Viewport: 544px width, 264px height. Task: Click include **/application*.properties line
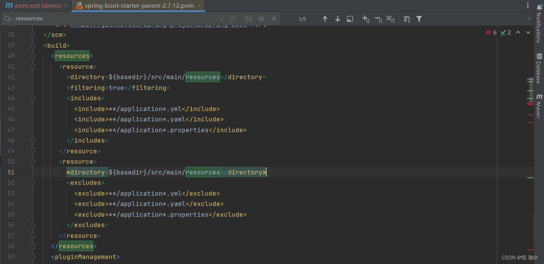pyautogui.click(x=161, y=130)
